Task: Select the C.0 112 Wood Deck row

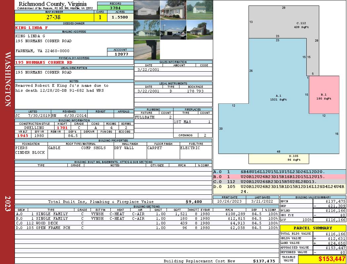Action: tap(147, 223)
